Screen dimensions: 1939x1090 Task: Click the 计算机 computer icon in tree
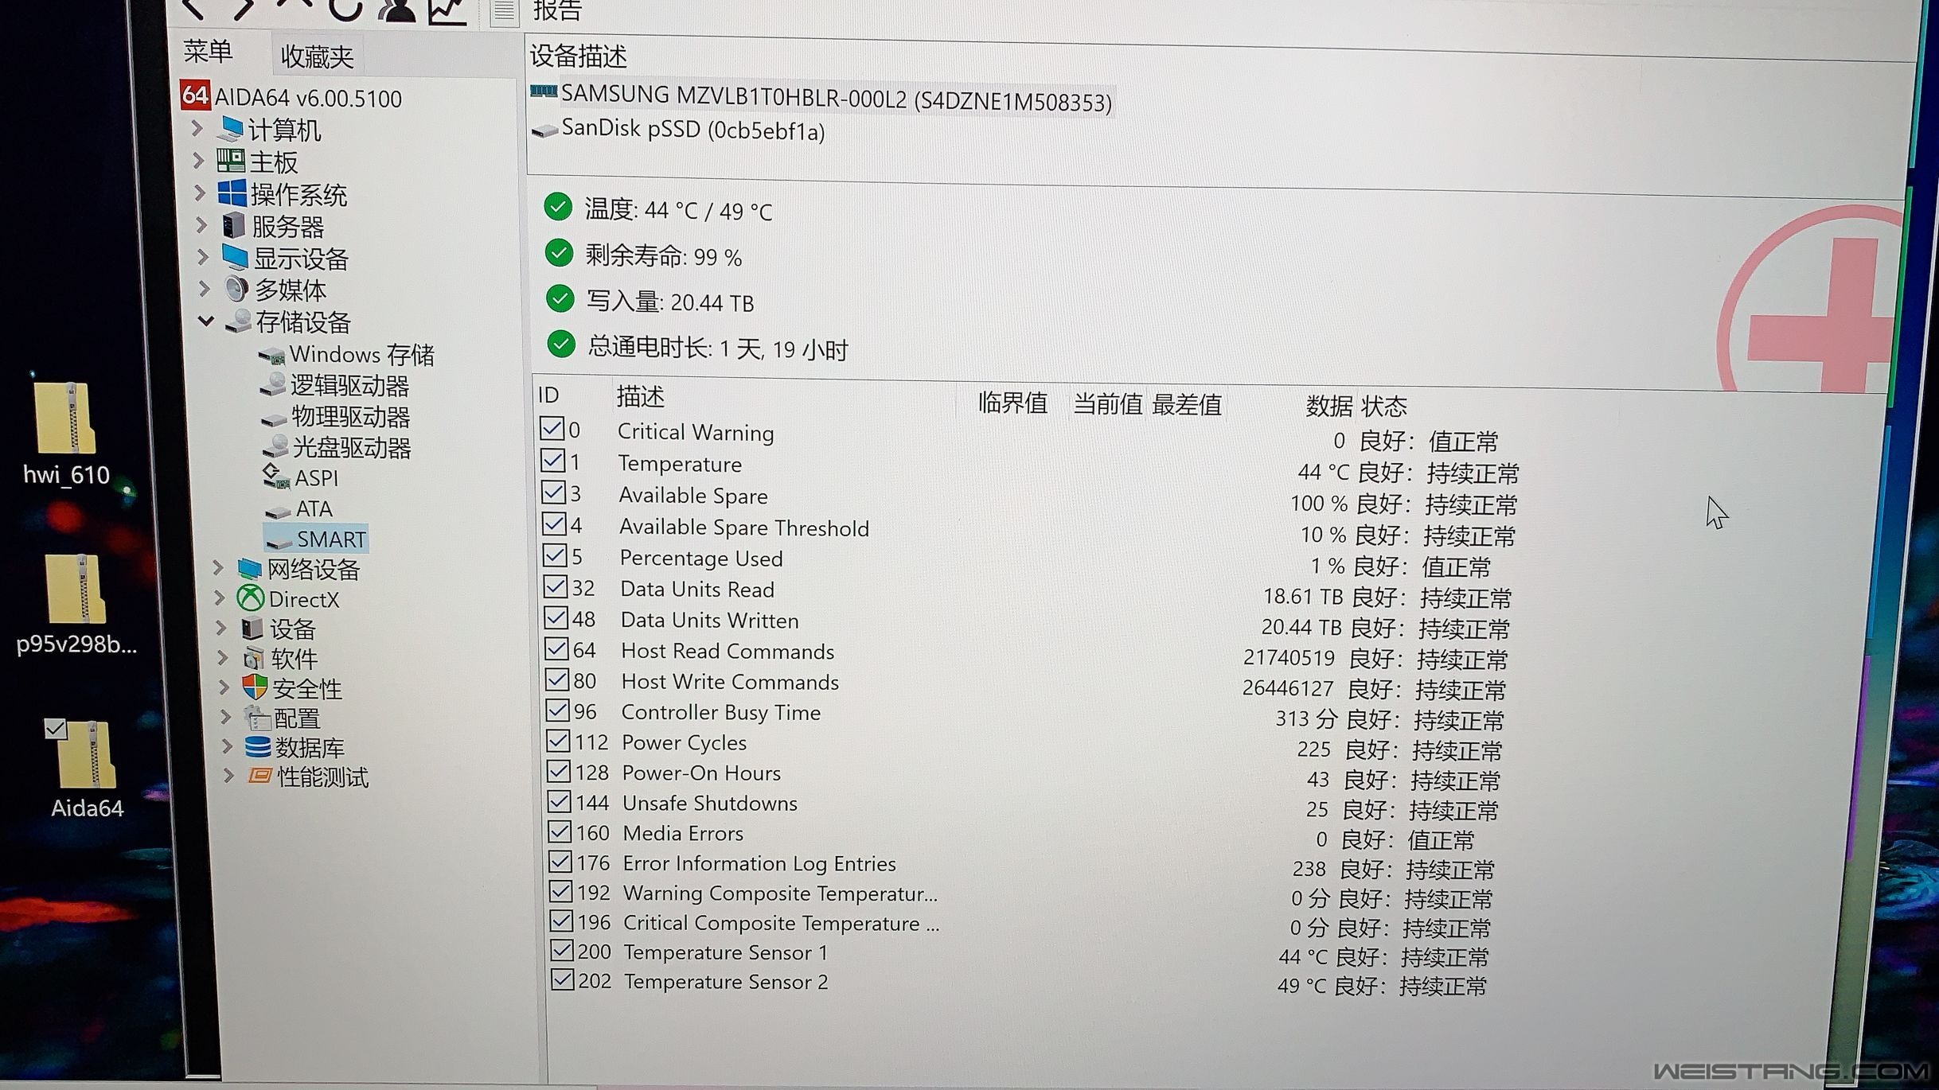pyautogui.click(x=231, y=128)
